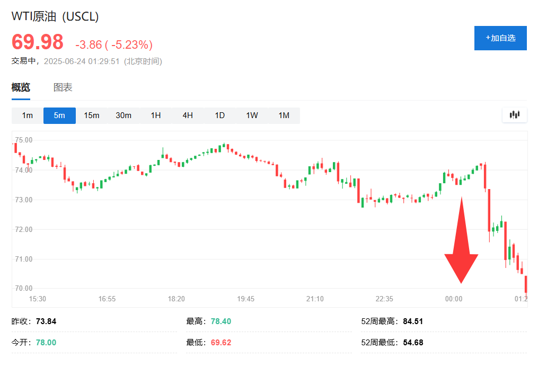Screen dimensions: 538x367
Task: Click the 73.00 price axis label
Action: (24, 200)
